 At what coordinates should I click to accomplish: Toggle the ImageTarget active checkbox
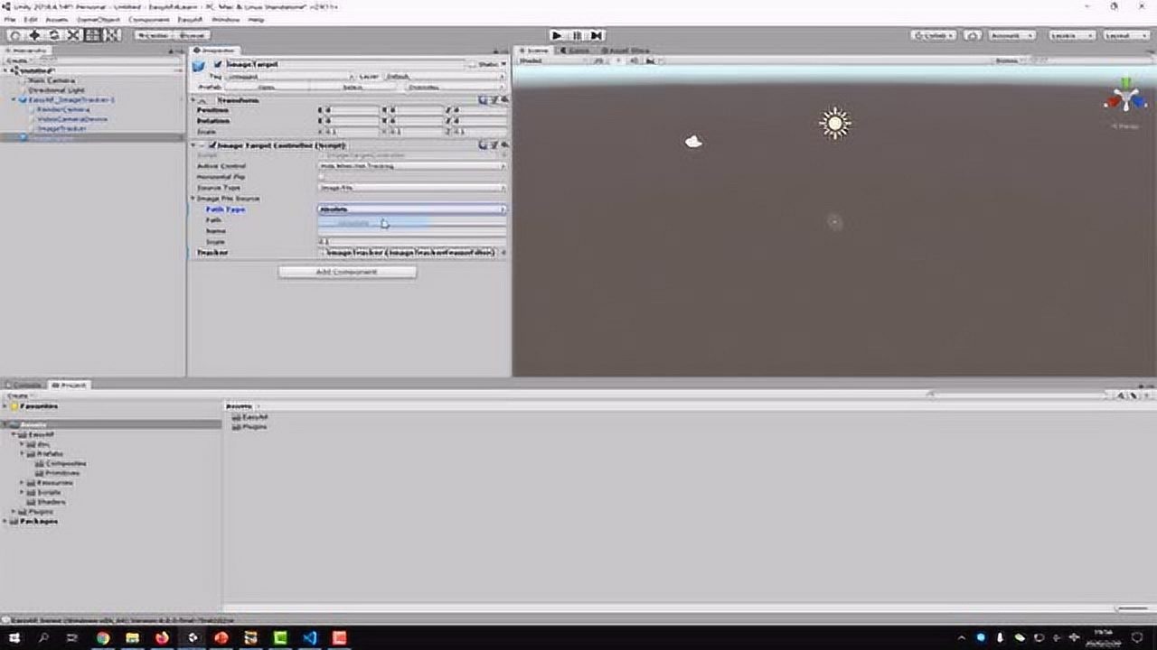coord(218,65)
